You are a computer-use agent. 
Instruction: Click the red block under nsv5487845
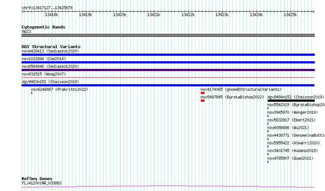(x=203, y=101)
